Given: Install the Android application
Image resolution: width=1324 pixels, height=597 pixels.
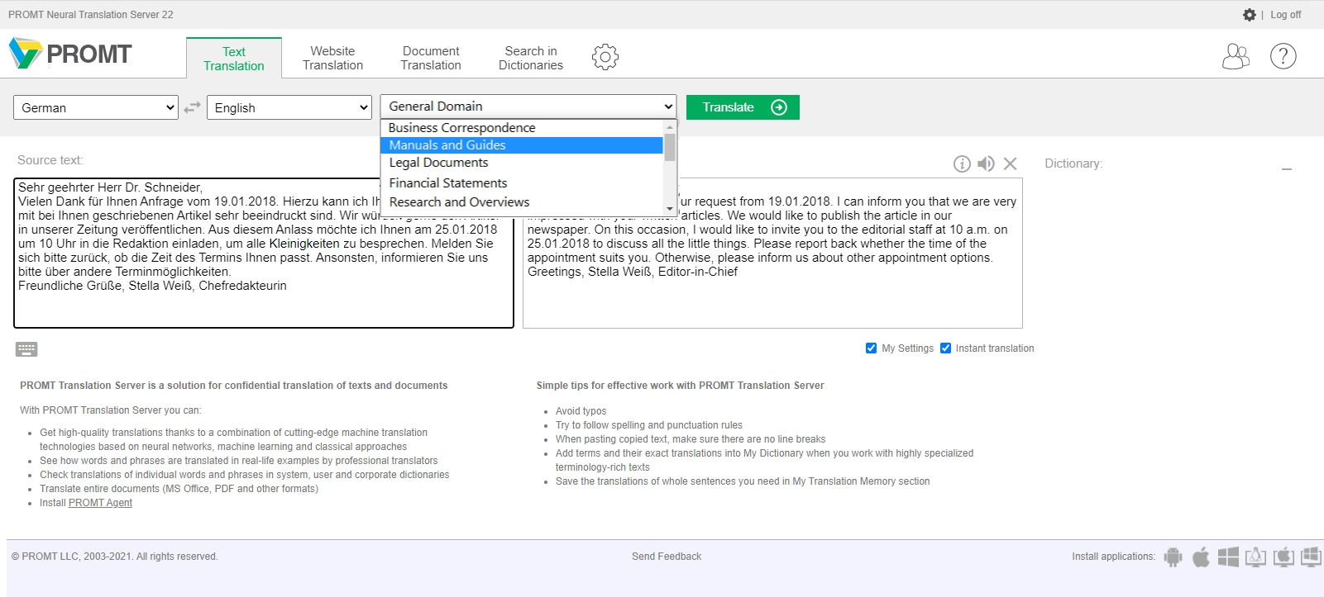Looking at the screenshot, I should coord(1173,557).
